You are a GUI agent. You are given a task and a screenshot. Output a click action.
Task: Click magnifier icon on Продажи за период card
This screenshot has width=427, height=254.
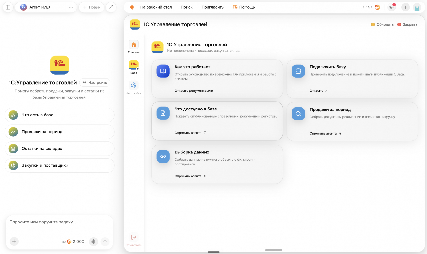point(298,114)
